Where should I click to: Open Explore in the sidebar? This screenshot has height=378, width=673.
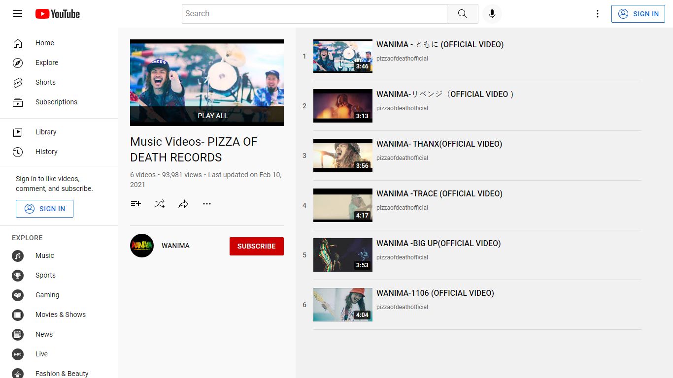tap(59, 63)
